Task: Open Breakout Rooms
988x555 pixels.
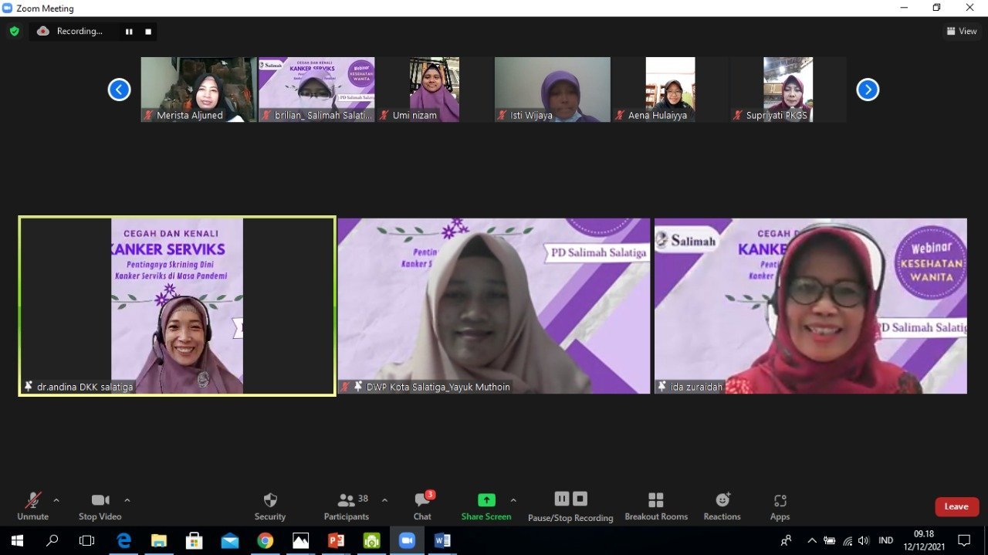Action: pyautogui.click(x=656, y=506)
